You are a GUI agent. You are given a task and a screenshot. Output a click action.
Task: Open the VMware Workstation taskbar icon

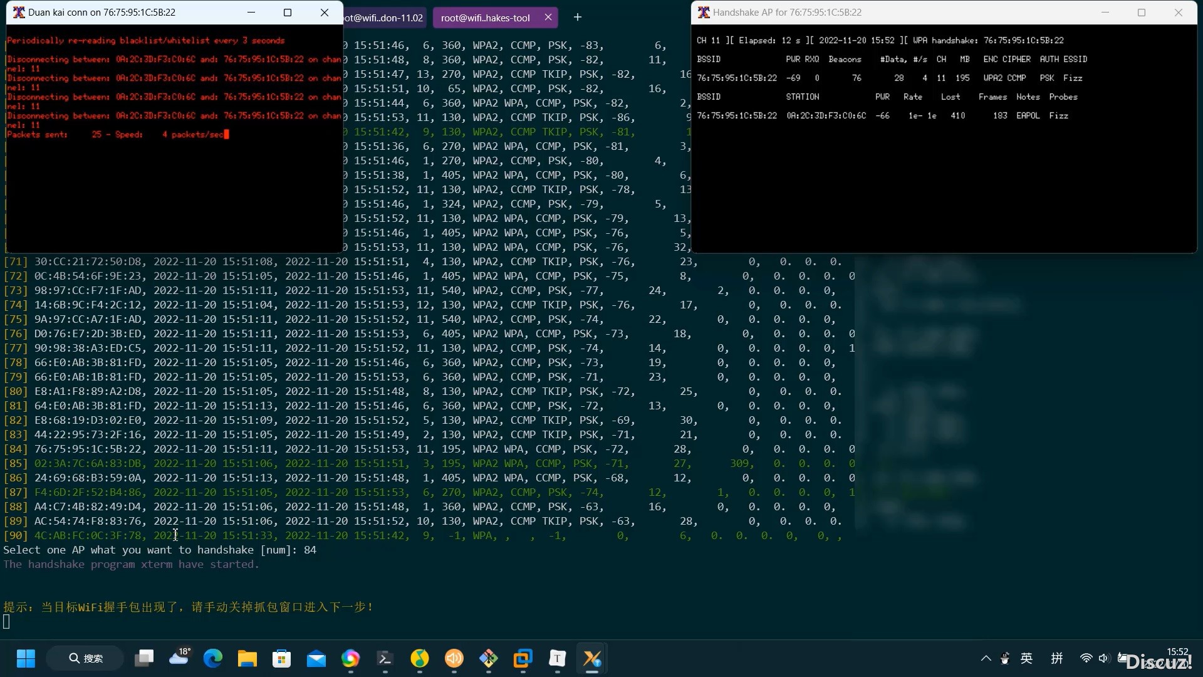click(523, 658)
